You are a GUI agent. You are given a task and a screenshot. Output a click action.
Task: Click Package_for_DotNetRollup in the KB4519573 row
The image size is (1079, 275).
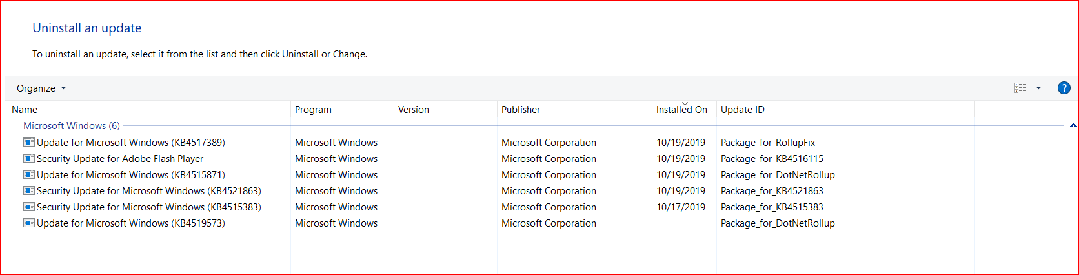[x=778, y=223]
